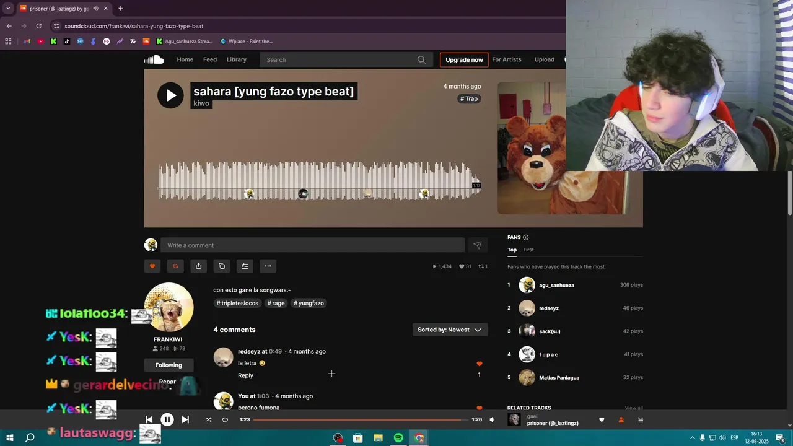793x446 pixels.
Task: Open Feed in the SoundCloud nav
Action: coord(210,59)
